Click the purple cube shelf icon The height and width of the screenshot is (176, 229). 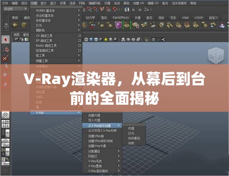click(118, 25)
